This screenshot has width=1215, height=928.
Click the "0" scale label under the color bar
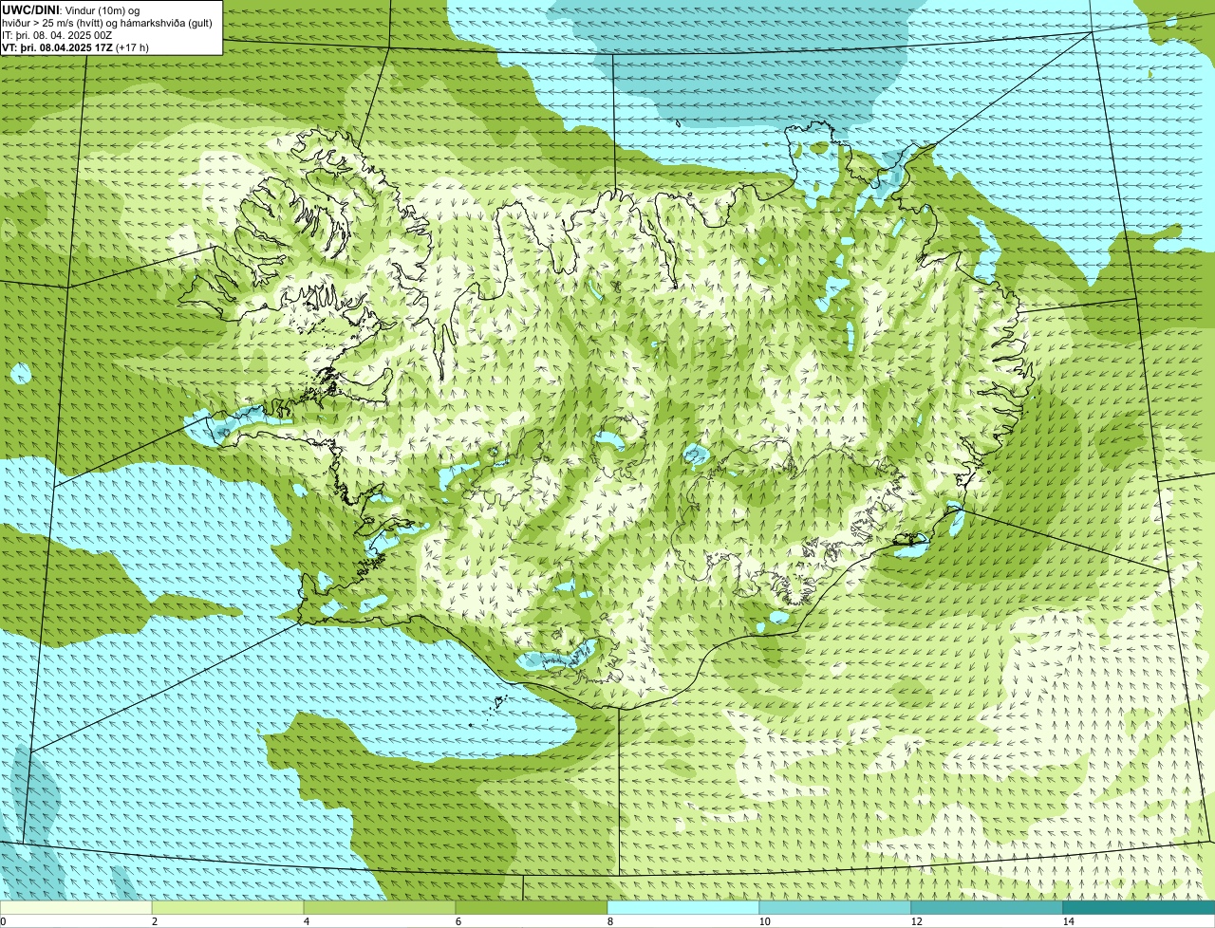tap(3, 921)
